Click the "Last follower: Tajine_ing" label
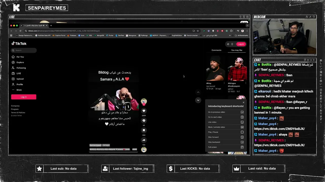325x182 pixels. tap(131, 169)
